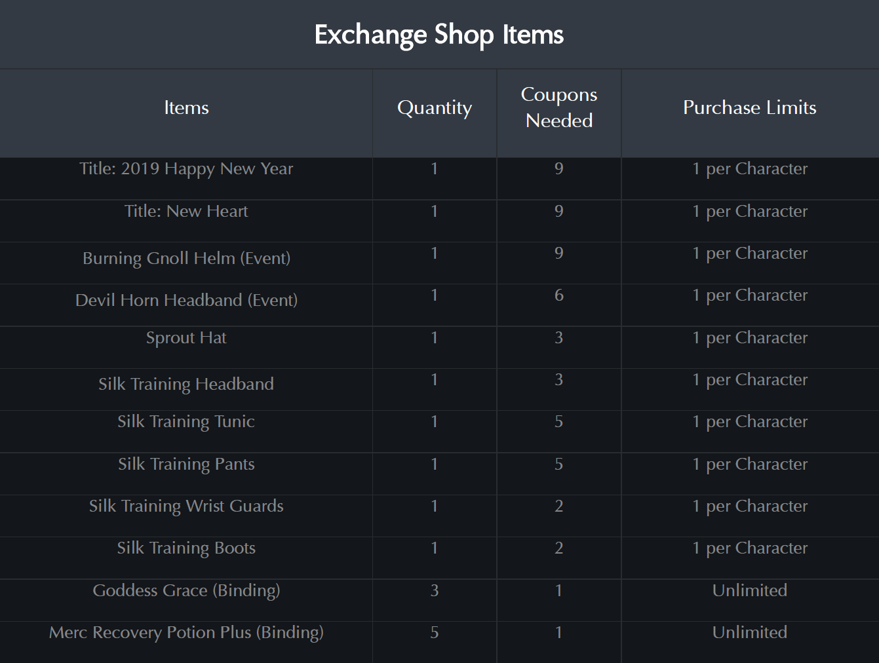The image size is (879, 663).
Task: Select 'Devil Horn Headband (Event)' item
Action: point(186,300)
